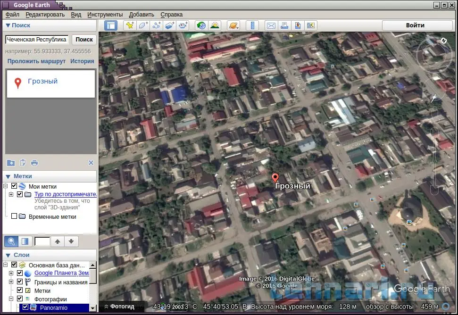Open the Инструменты menu
Viewport: 458px width, 315px height.
pyautogui.click(x=105, y=15)
